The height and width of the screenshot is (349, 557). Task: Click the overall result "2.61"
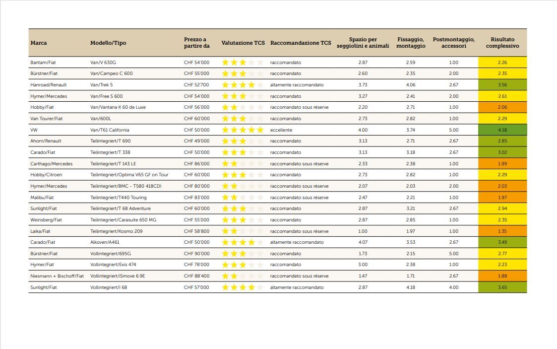(x=502, y=96)
